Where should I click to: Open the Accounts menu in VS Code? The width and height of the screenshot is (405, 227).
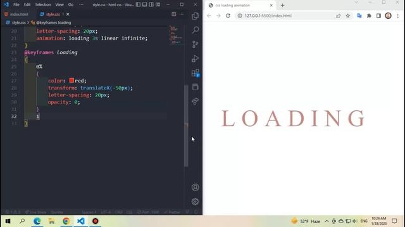[196, 187]
